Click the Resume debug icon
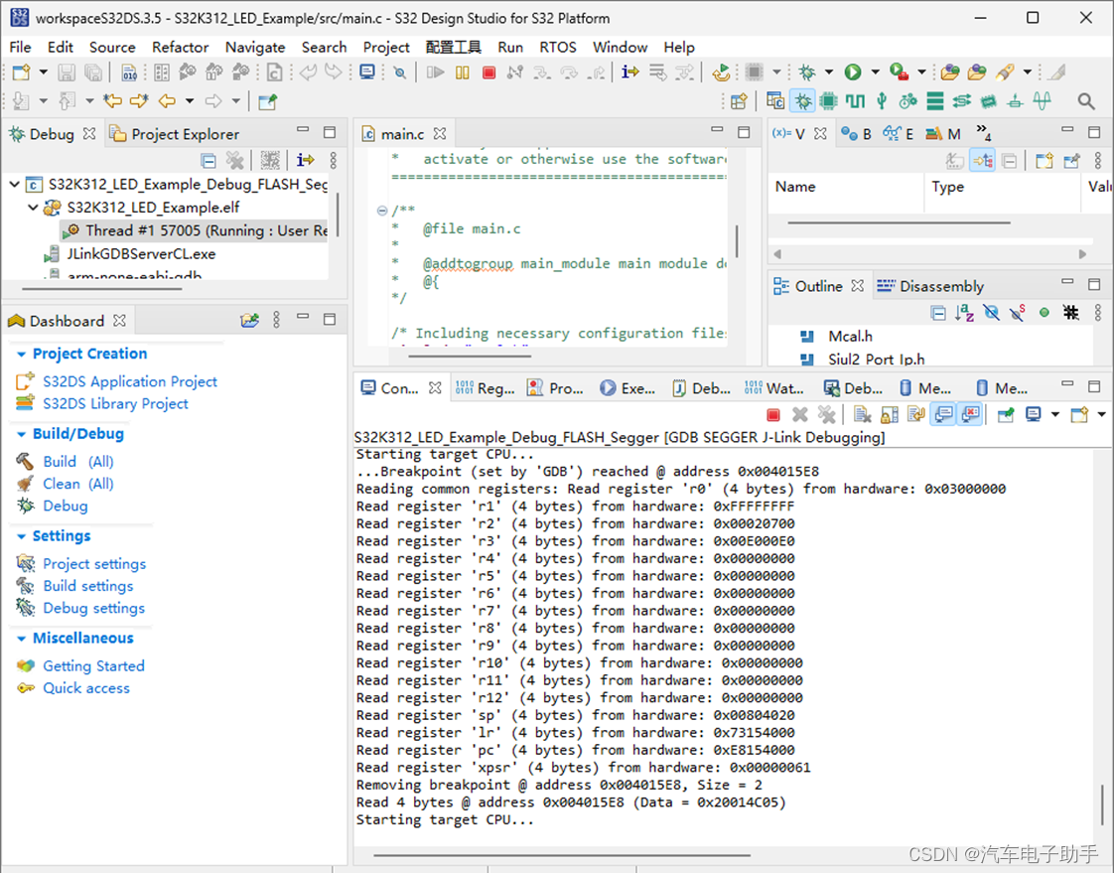This screenshot has width=1114, height=873. point(436,73)
